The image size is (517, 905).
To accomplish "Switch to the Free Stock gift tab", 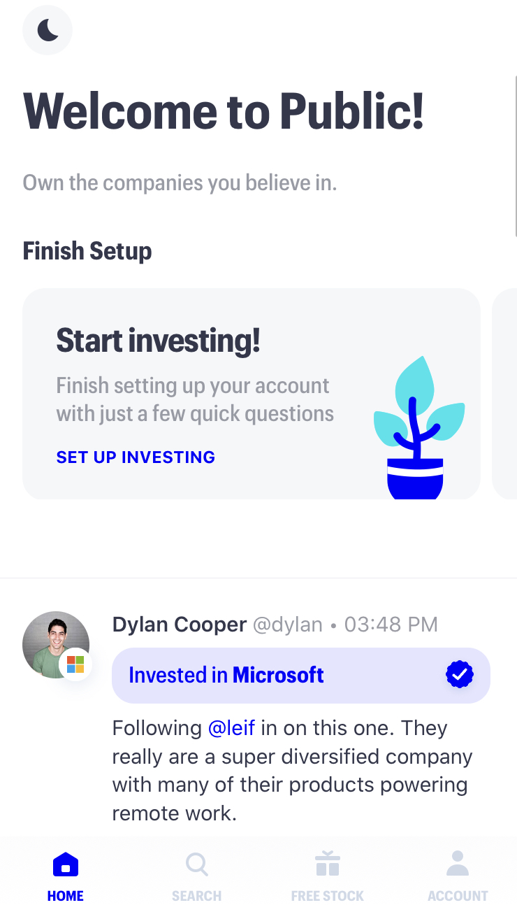I will click(x=327, y=865).
